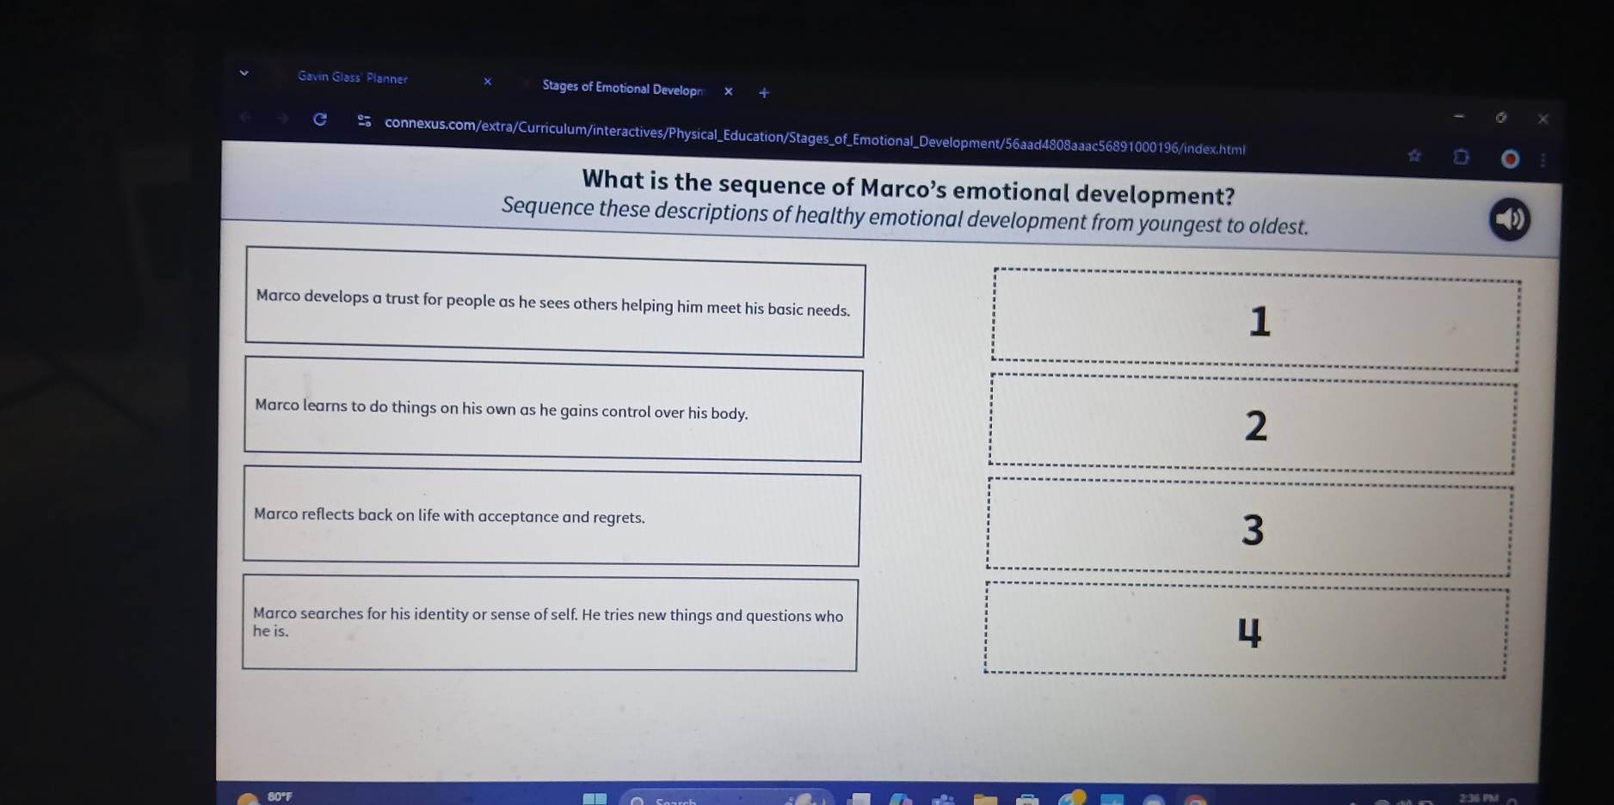Switch to Gavin Glass' Planner tab
This screenshot has width=1614, height=805.
(x=353, y=77)
